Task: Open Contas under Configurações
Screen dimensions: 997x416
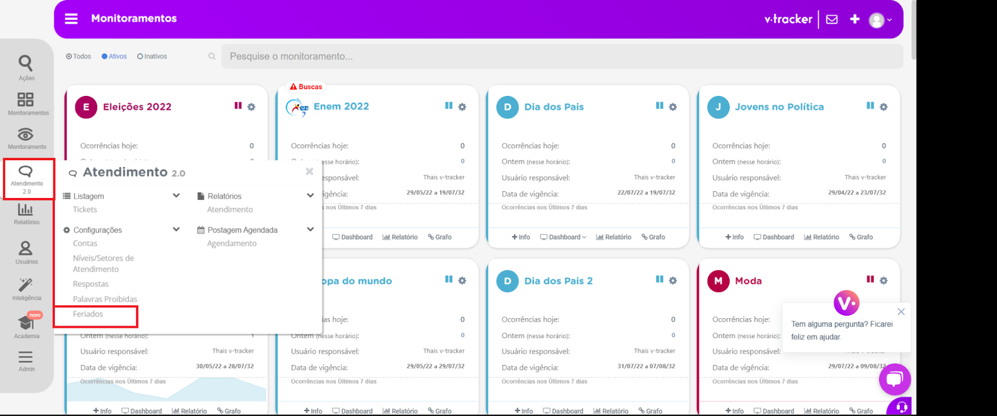Action: click(x=85, y=243)
